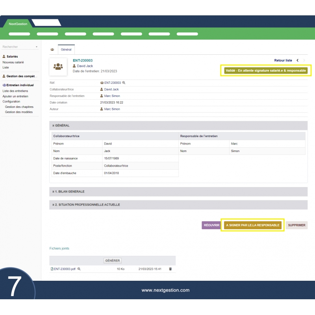Click the group icon tab beside Général

coord(52,50)
